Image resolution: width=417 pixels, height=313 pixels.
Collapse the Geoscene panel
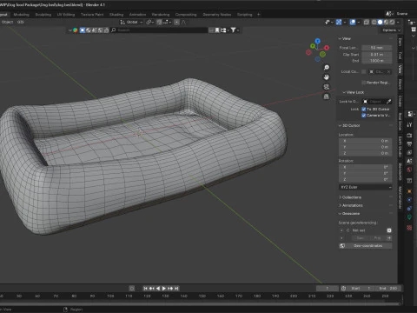[349, 214]
